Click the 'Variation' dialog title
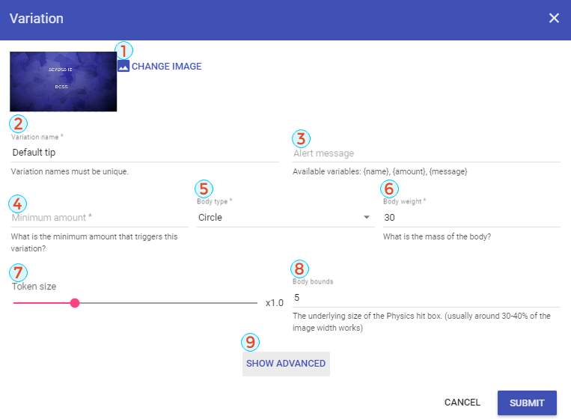571x419 pixels. [x=37, y=19]
